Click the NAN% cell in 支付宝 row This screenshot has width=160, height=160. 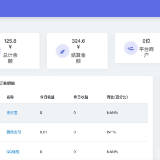(x=112, y=113)
